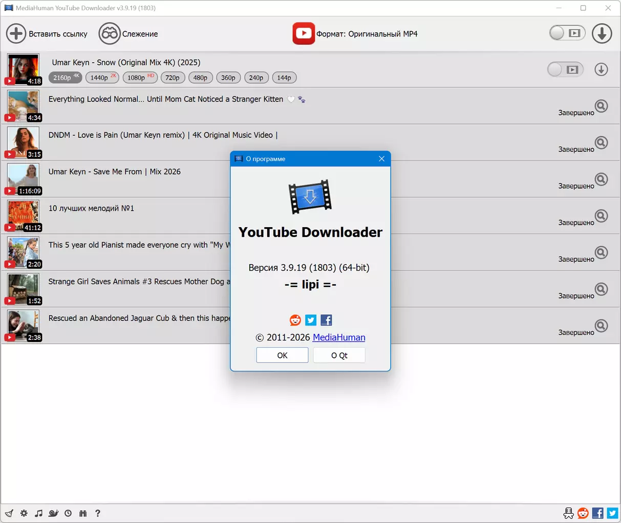Click the clock icon in bottom bar
Viewport: 621px width, 523px height.
click(x=68, y=513)
